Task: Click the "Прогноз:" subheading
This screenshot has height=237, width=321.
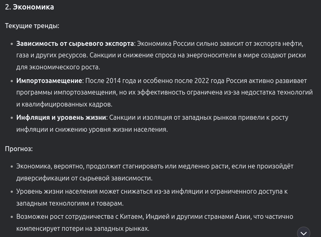Action: (19, 149)
